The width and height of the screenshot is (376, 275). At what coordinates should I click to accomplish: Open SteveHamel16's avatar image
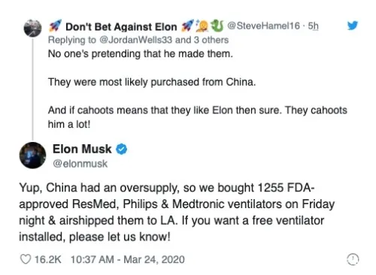[x=32, y=28]
